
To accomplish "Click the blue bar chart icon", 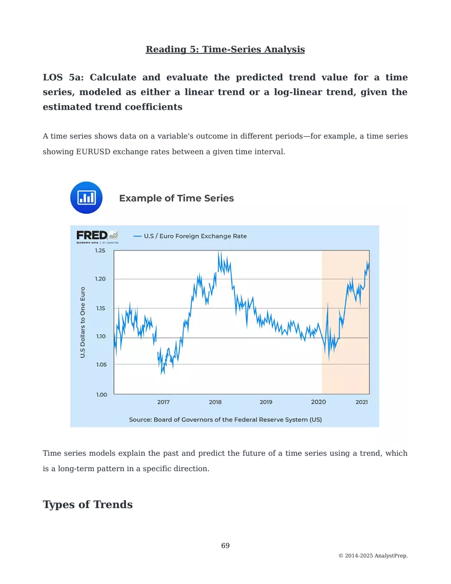I will (x=86, y=198).
